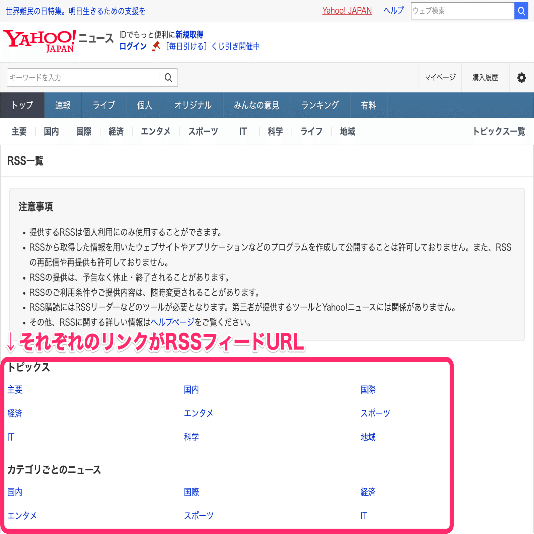Select 経済 in the category bar

116,131
